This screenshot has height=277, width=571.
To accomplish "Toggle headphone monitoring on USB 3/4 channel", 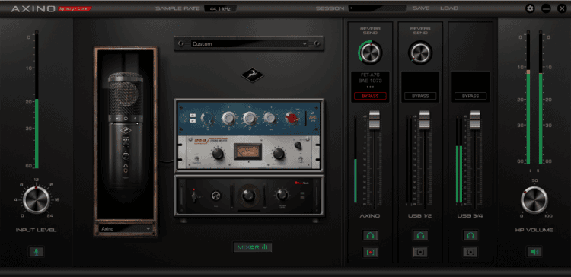I will (x=471, y=235).
